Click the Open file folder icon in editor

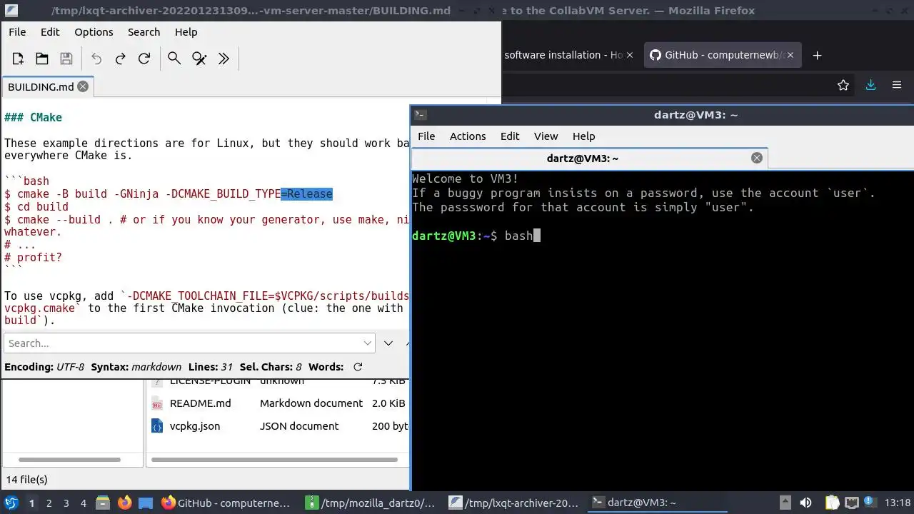[x=42, y=59]
